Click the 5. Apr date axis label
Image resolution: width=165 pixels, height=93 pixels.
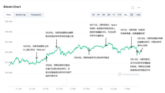[100, 89]
